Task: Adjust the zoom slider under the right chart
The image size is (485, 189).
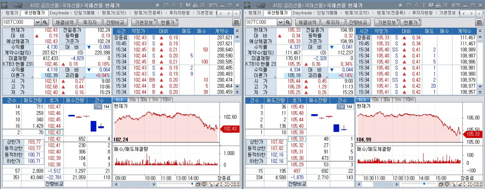Action: click(x=424, y=184)
